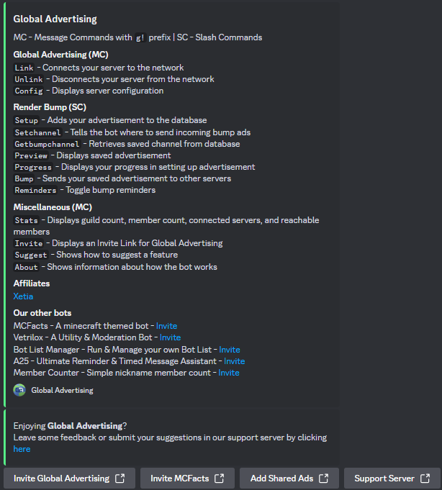Screen dimensions: 442x490
Task: Open the Bot List Manager Invite link
Action: [x=230, y=350]
